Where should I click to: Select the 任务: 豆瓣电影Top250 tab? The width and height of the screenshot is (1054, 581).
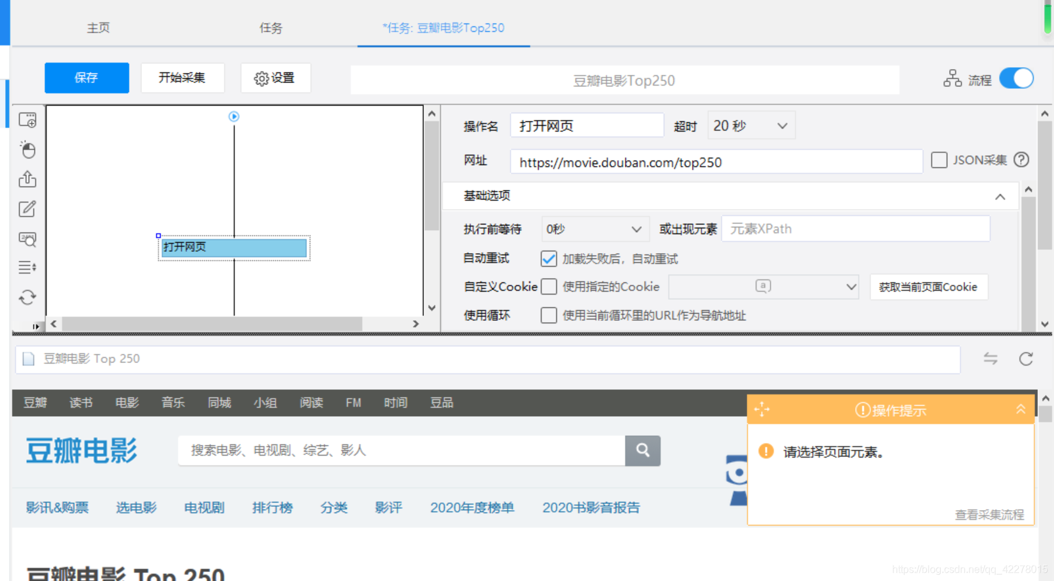point(443,27)
